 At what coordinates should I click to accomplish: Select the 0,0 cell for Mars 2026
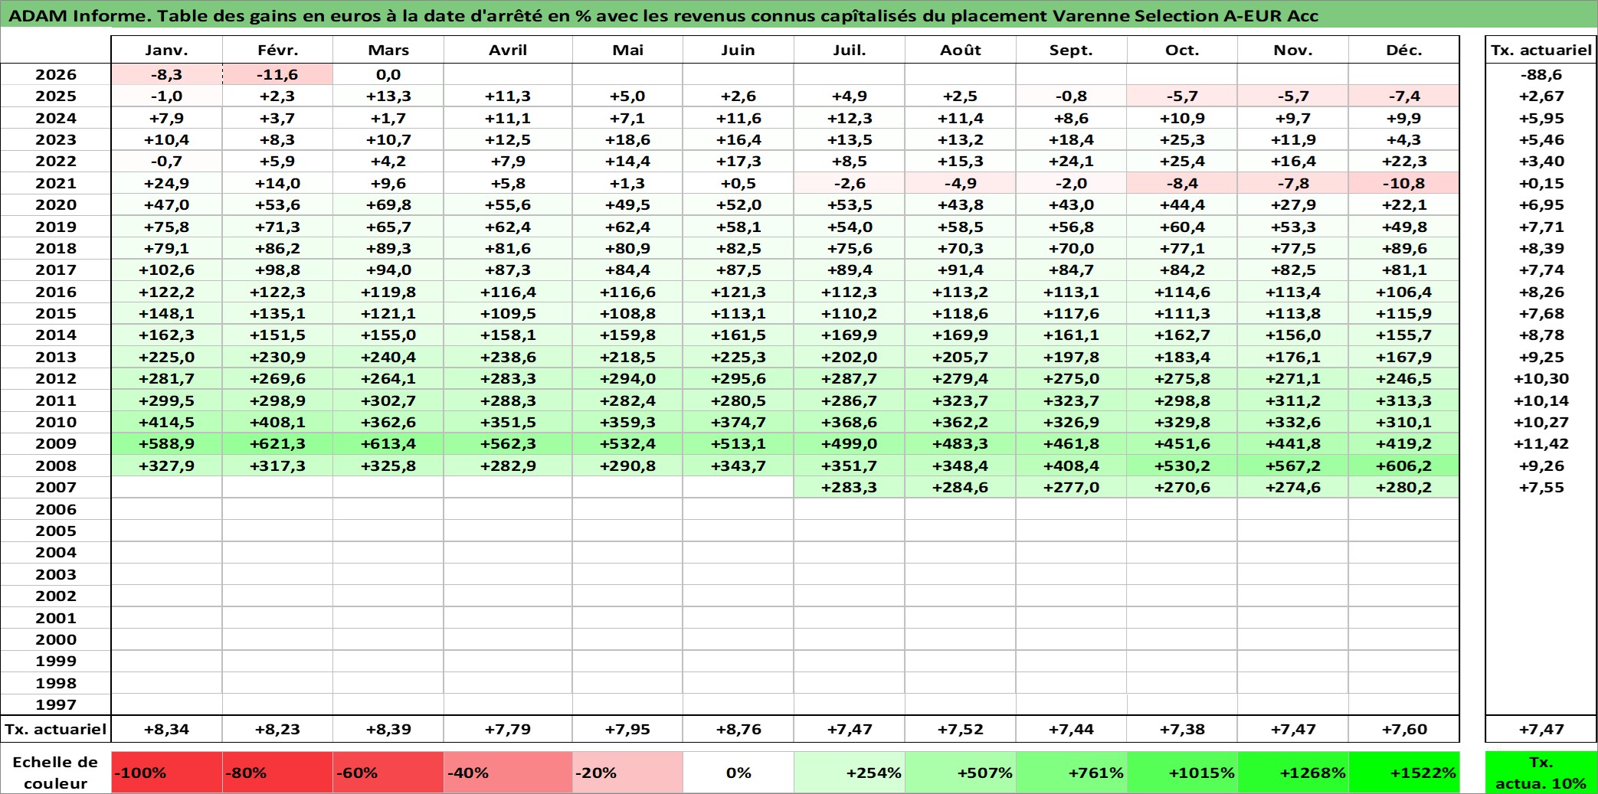click(x=388, y=74)
